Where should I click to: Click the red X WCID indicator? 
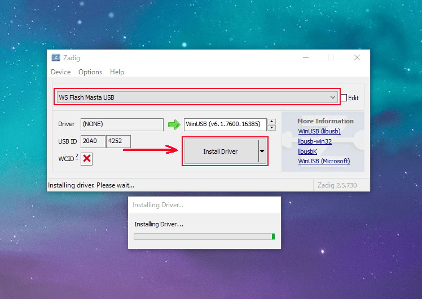tap(87, 158)
